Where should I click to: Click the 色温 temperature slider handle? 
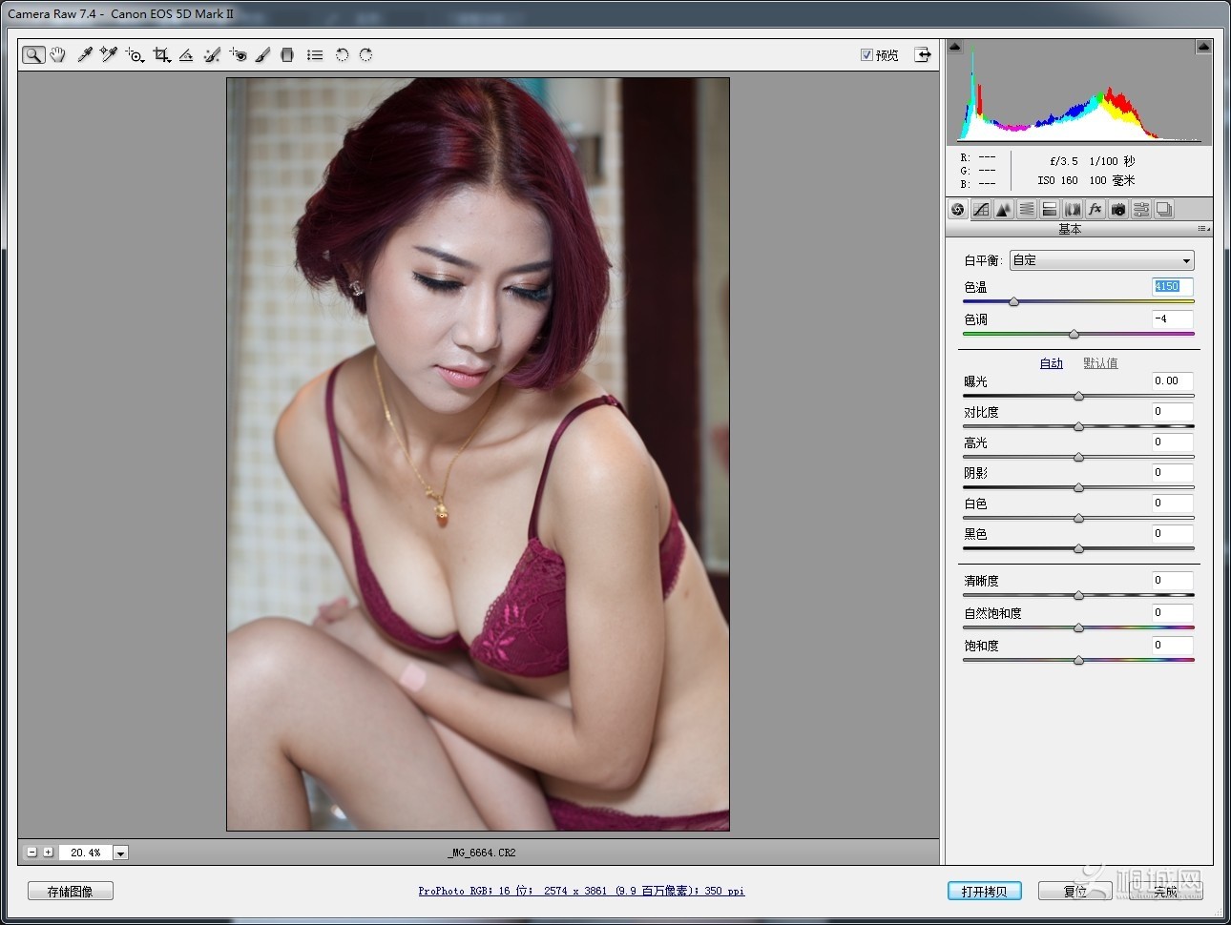[1013, 302]
